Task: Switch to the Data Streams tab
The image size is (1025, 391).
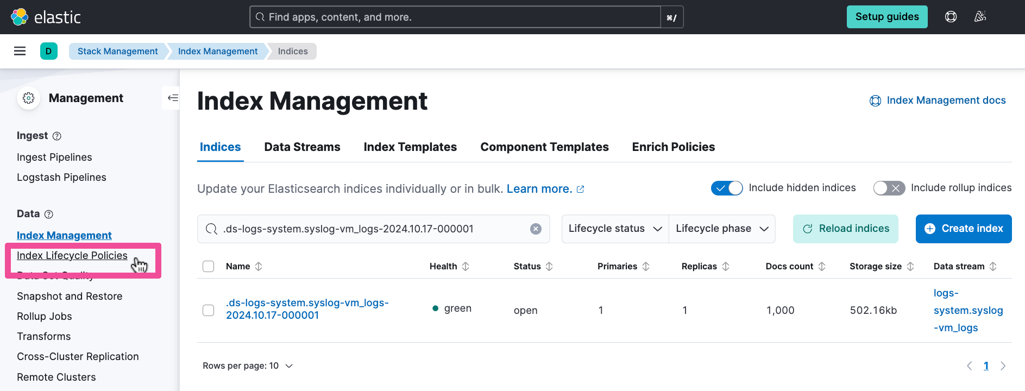Action: pyautogui.click(x=303, y=147)
